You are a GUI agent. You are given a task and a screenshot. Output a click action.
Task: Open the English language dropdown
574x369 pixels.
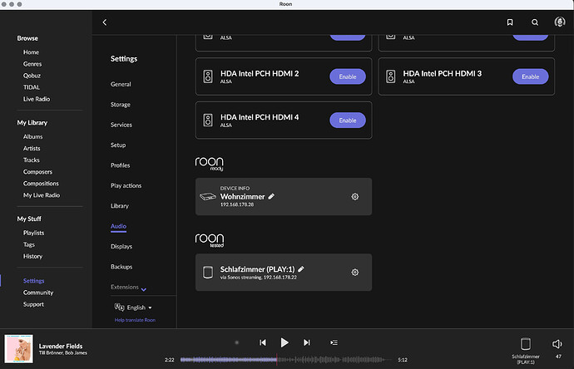pyautogui.click(x=139, y=307)
